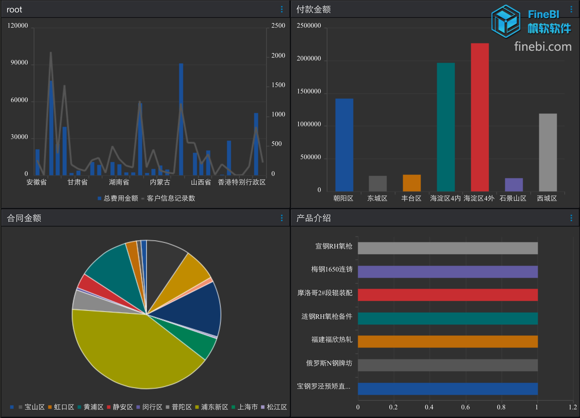
Task: Click the 西城区 axis label
Action: tap(547, 198)
